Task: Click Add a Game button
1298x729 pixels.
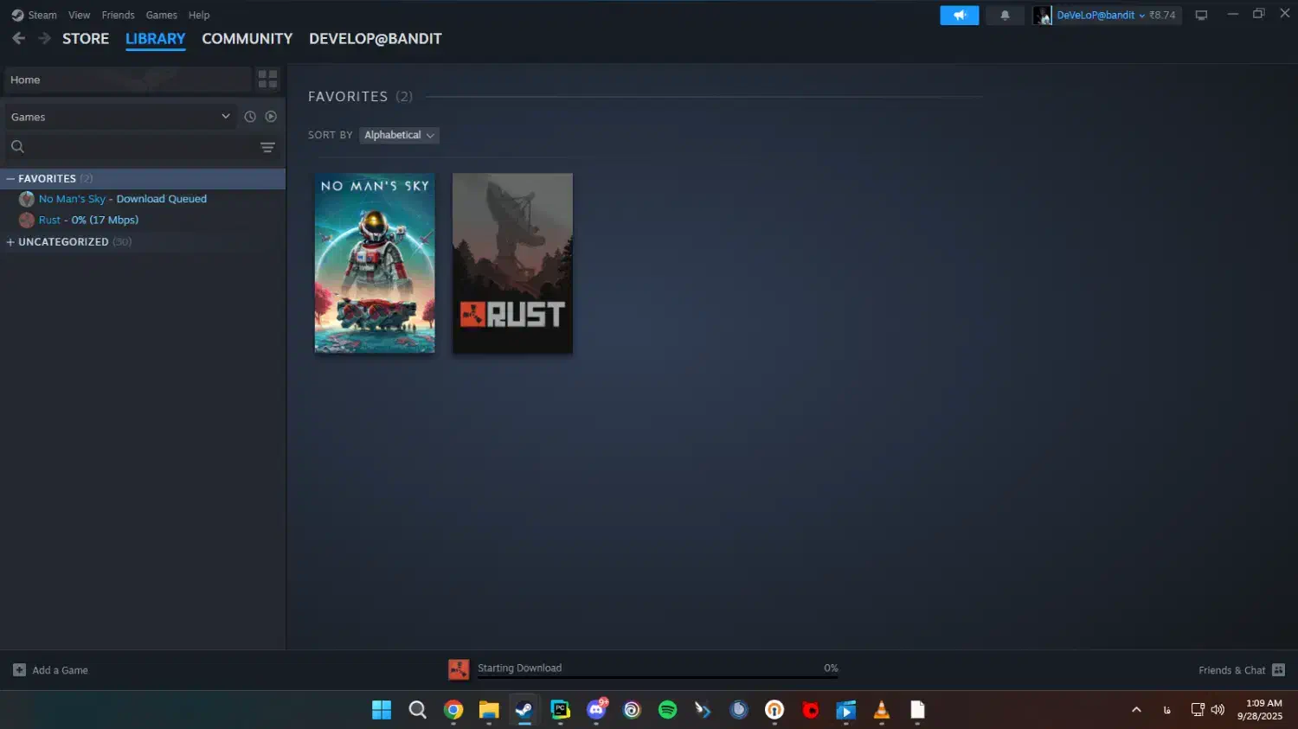Action: pos(51,670)
